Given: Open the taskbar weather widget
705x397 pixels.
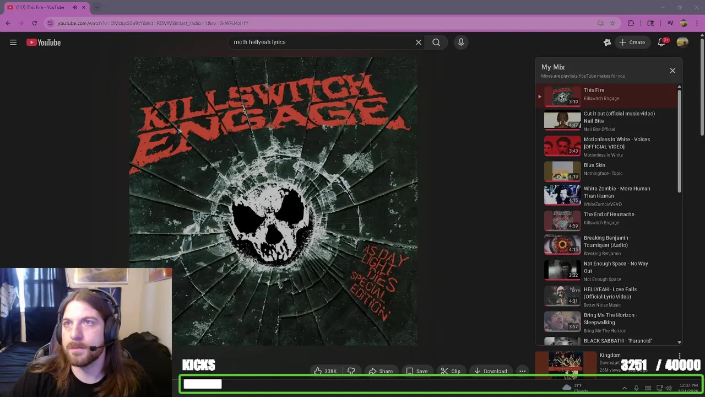Looking at the screenshot, I should pos(575,388).
